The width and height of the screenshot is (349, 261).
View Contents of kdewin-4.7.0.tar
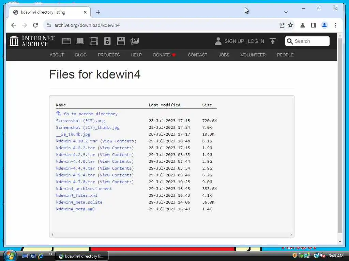pyautogui.click(x=116, y=182)
